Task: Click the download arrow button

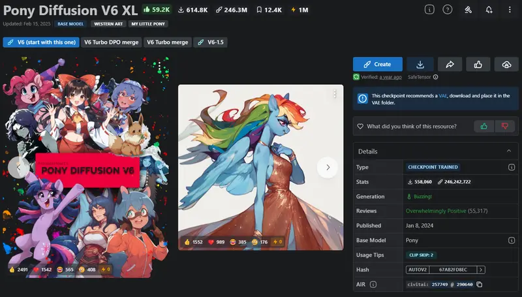Action: coord(420,64)
